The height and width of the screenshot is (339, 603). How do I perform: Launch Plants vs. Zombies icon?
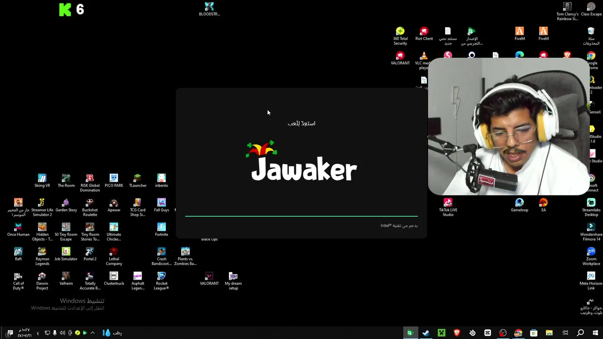[185, 256]
